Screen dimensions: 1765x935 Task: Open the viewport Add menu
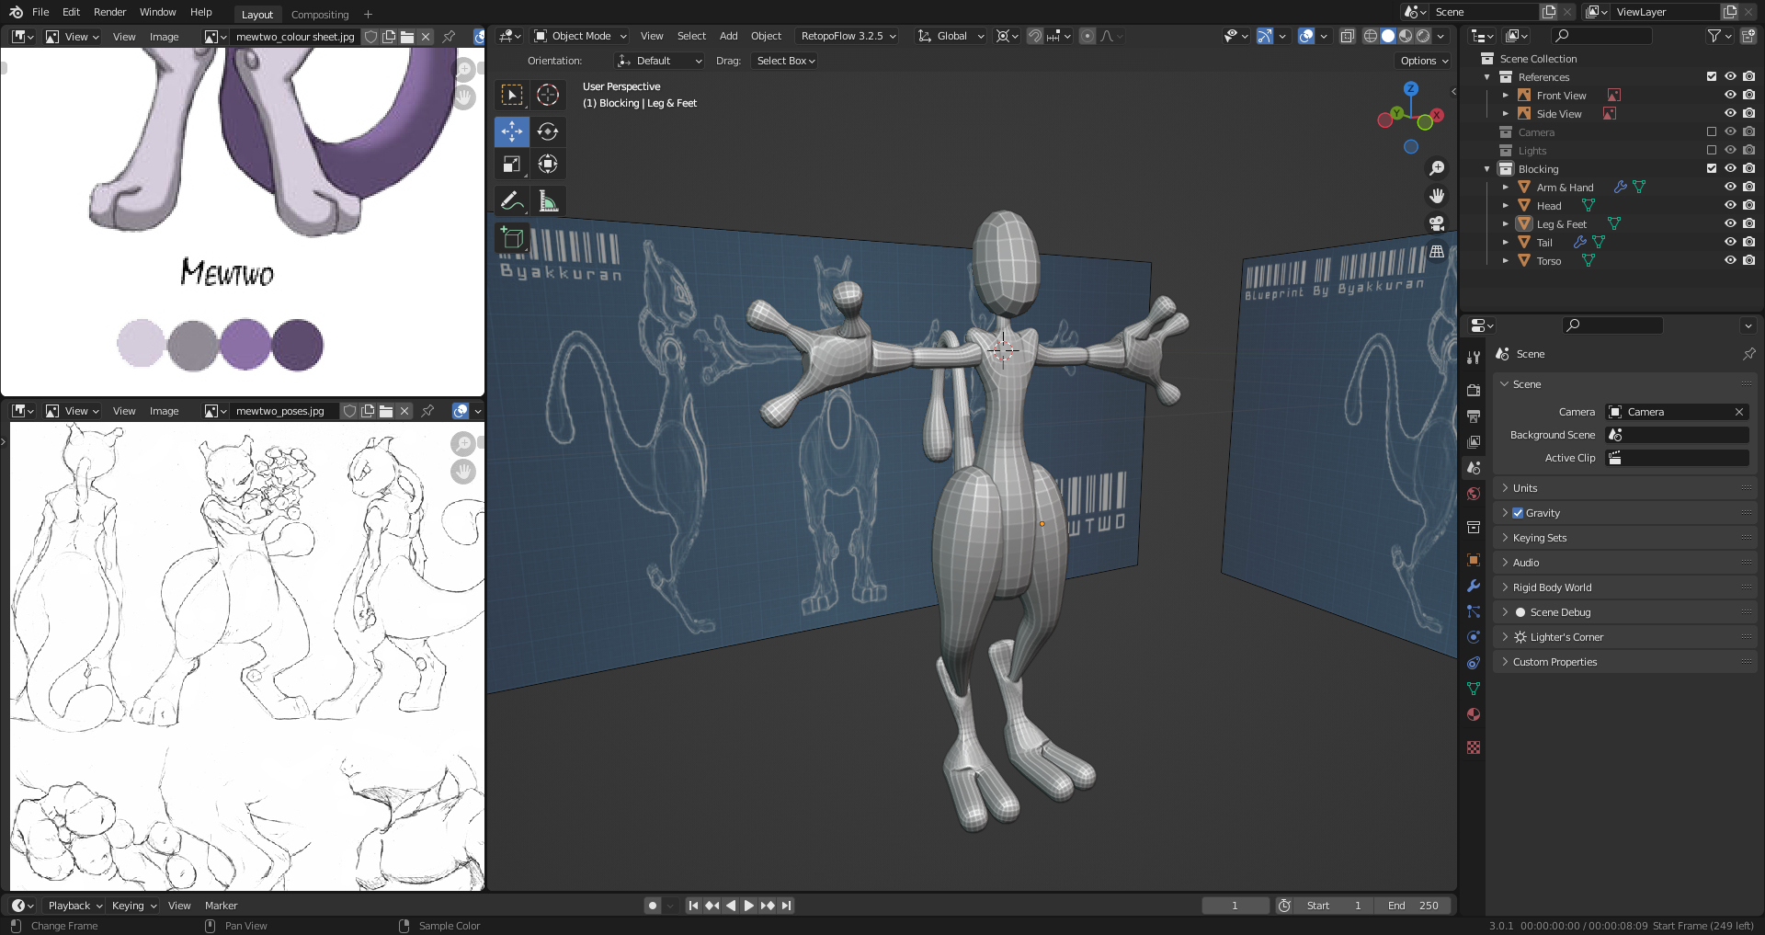(x=728, y=36)
